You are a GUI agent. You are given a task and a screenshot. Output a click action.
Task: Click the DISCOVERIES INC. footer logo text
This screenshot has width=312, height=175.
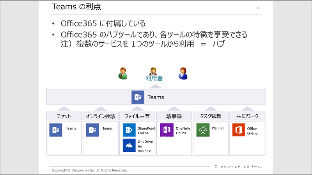(x=238, y=166)
